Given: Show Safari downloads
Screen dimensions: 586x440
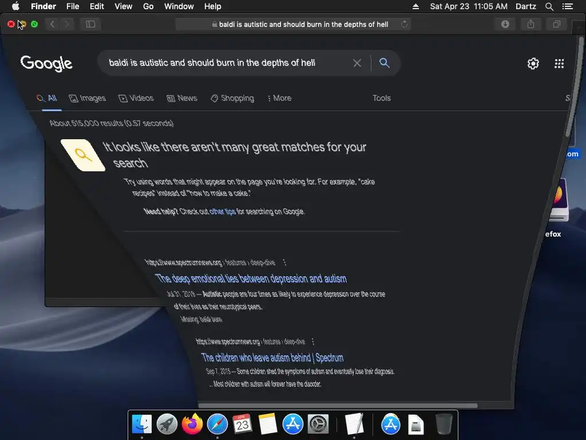Looking at the screenshot, I should [505, 24].
